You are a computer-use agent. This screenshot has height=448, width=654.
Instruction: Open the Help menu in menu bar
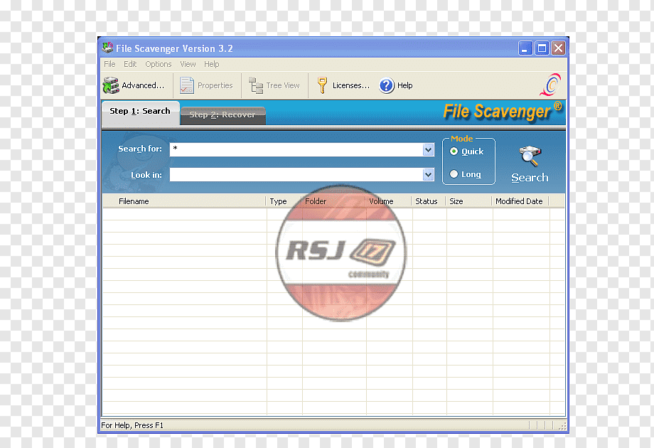pos(211,64)
